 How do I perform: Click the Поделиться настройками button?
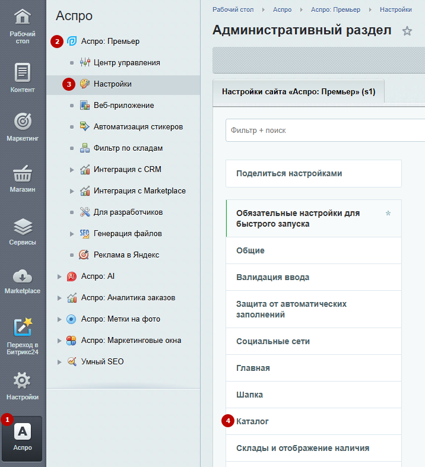pos(313,174)
